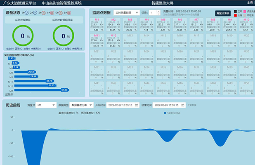The height and width of the screenshot is (165, 255).
Task: Expand the 数据基准比率 data type dropdown
Action: point(82,105)
